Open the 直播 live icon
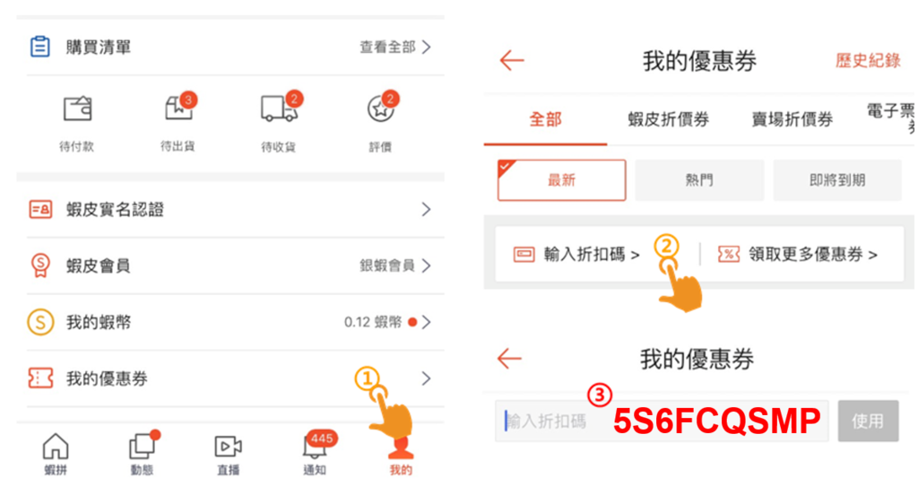The height and width of the screenshot is (495, 918). point(229,447)
